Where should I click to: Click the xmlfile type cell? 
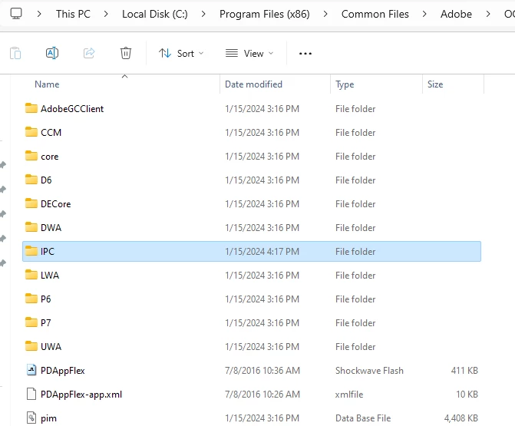(349, 395)
